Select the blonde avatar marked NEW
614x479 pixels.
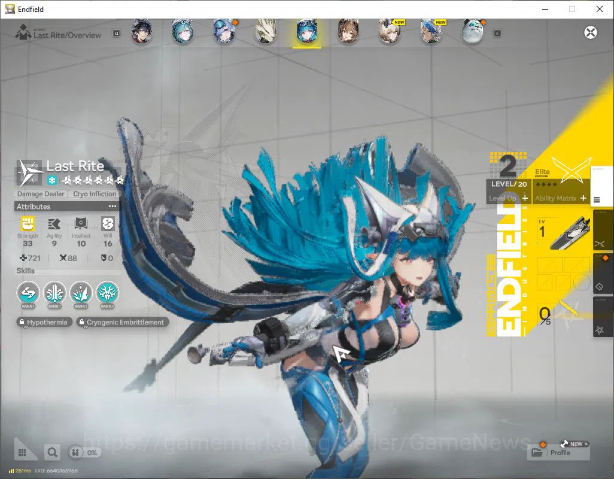click(390, 32)
